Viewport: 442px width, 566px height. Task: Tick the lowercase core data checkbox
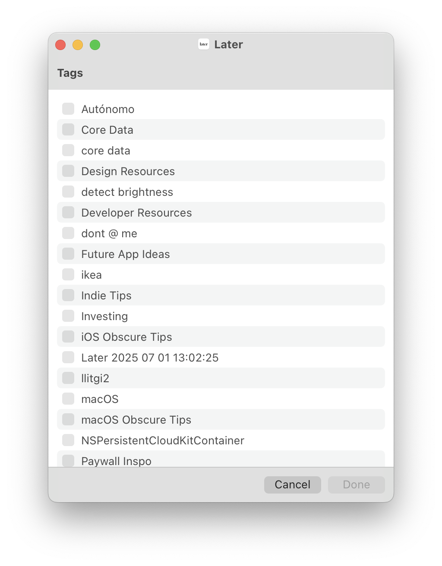tap(68, 150)
